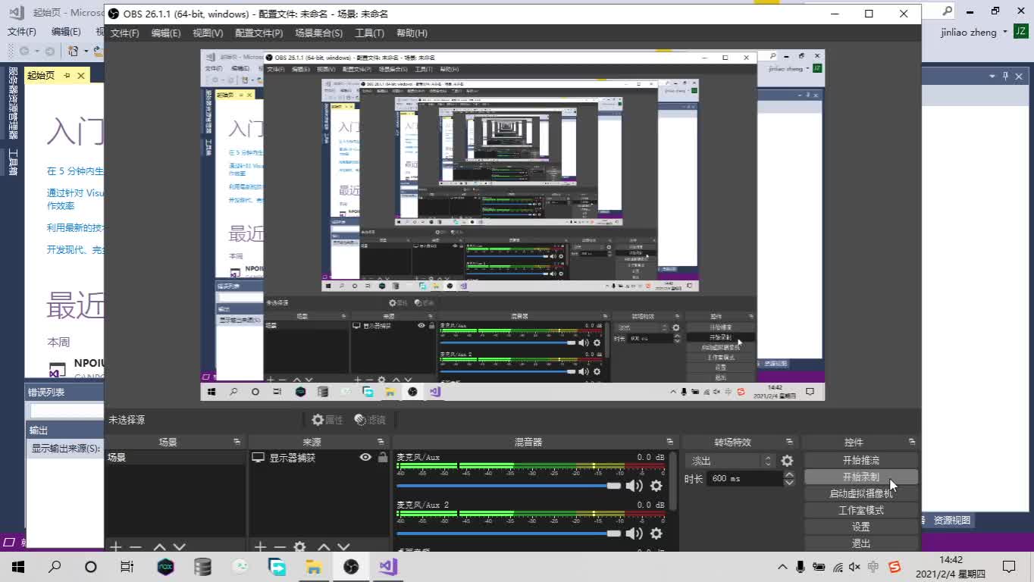Open OBS 场景集合(S) menu

pyautogui.click(x=318, y=33)
